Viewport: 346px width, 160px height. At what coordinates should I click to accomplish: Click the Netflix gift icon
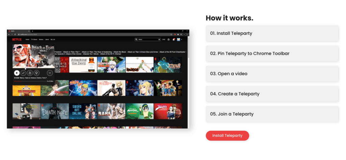(169, 40)
